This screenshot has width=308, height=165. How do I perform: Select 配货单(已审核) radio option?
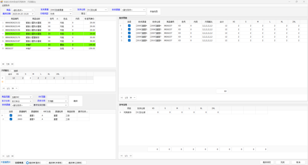point(67,163)
